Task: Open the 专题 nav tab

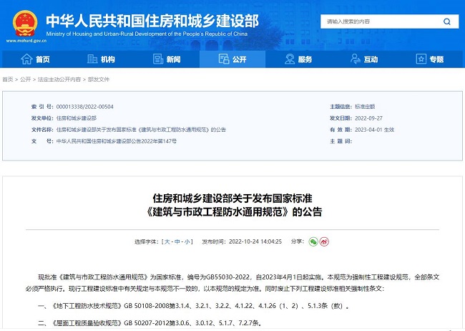Action: 430,59
